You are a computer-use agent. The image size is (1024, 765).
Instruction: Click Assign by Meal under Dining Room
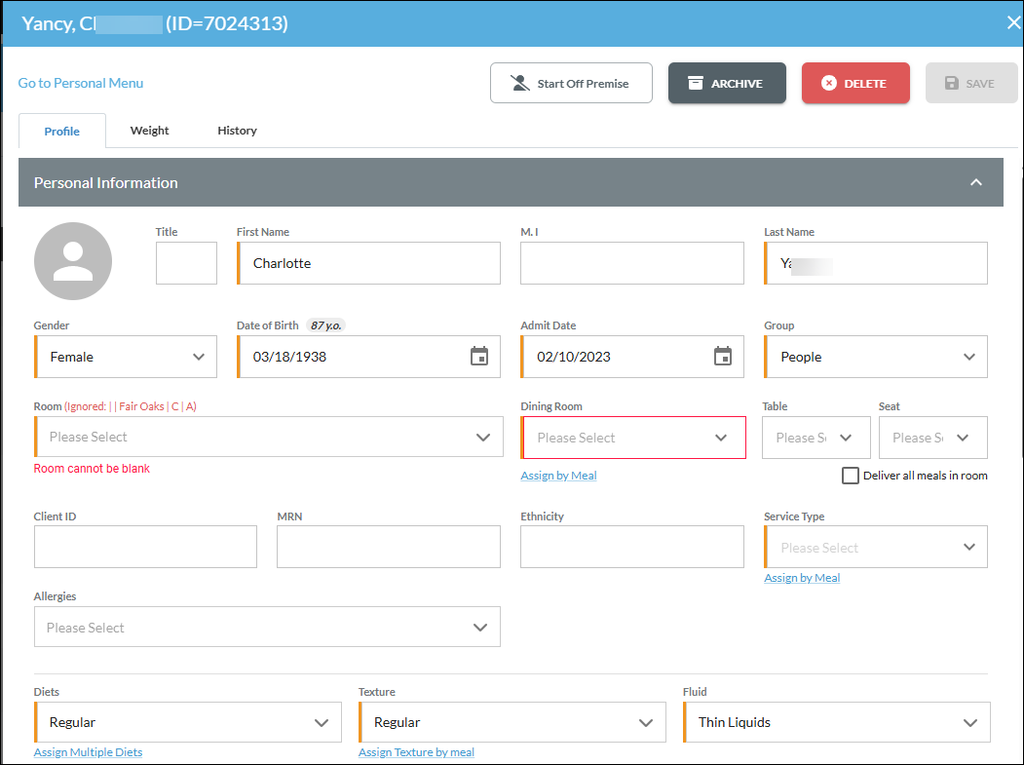coord(558,476)
